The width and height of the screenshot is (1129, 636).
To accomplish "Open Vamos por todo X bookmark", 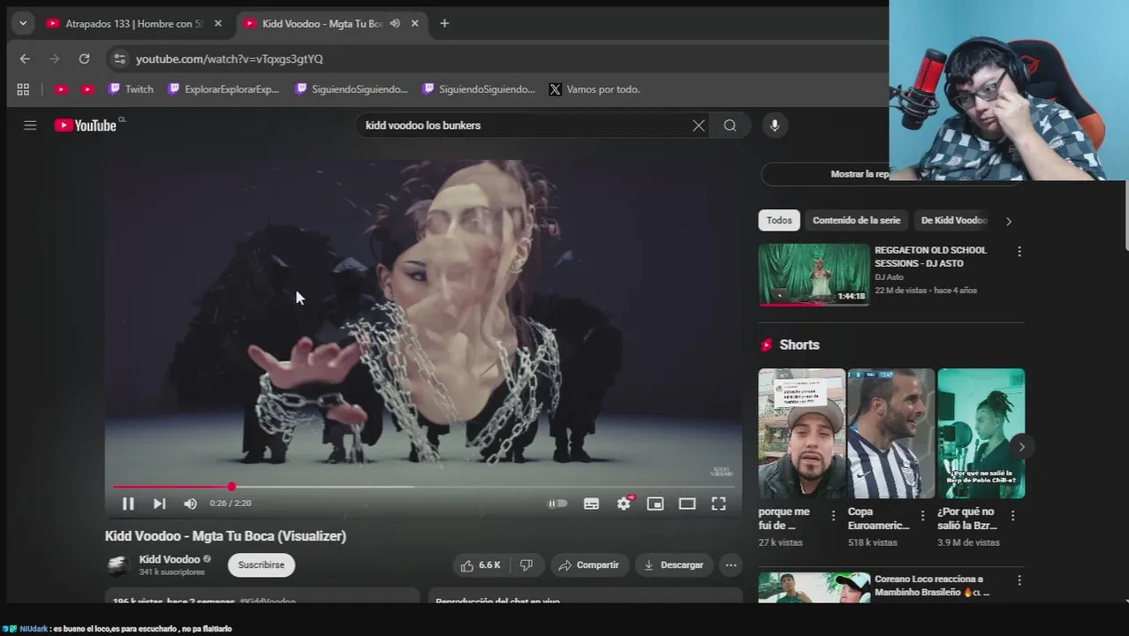I will 595,89.
